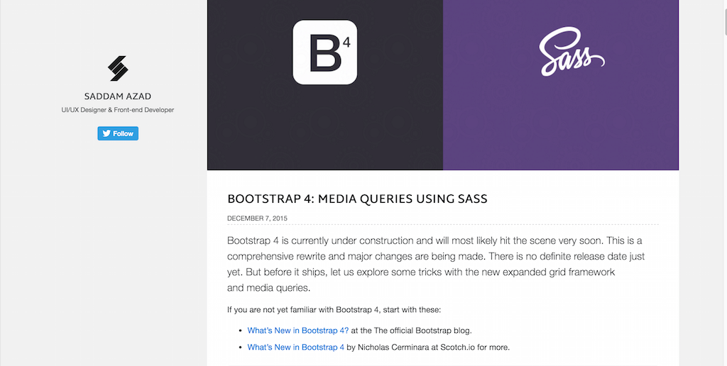Open the Bootstrap 4 Media Queries post title
This screenshot has width=727, height=366.
(x=357, y=199)
